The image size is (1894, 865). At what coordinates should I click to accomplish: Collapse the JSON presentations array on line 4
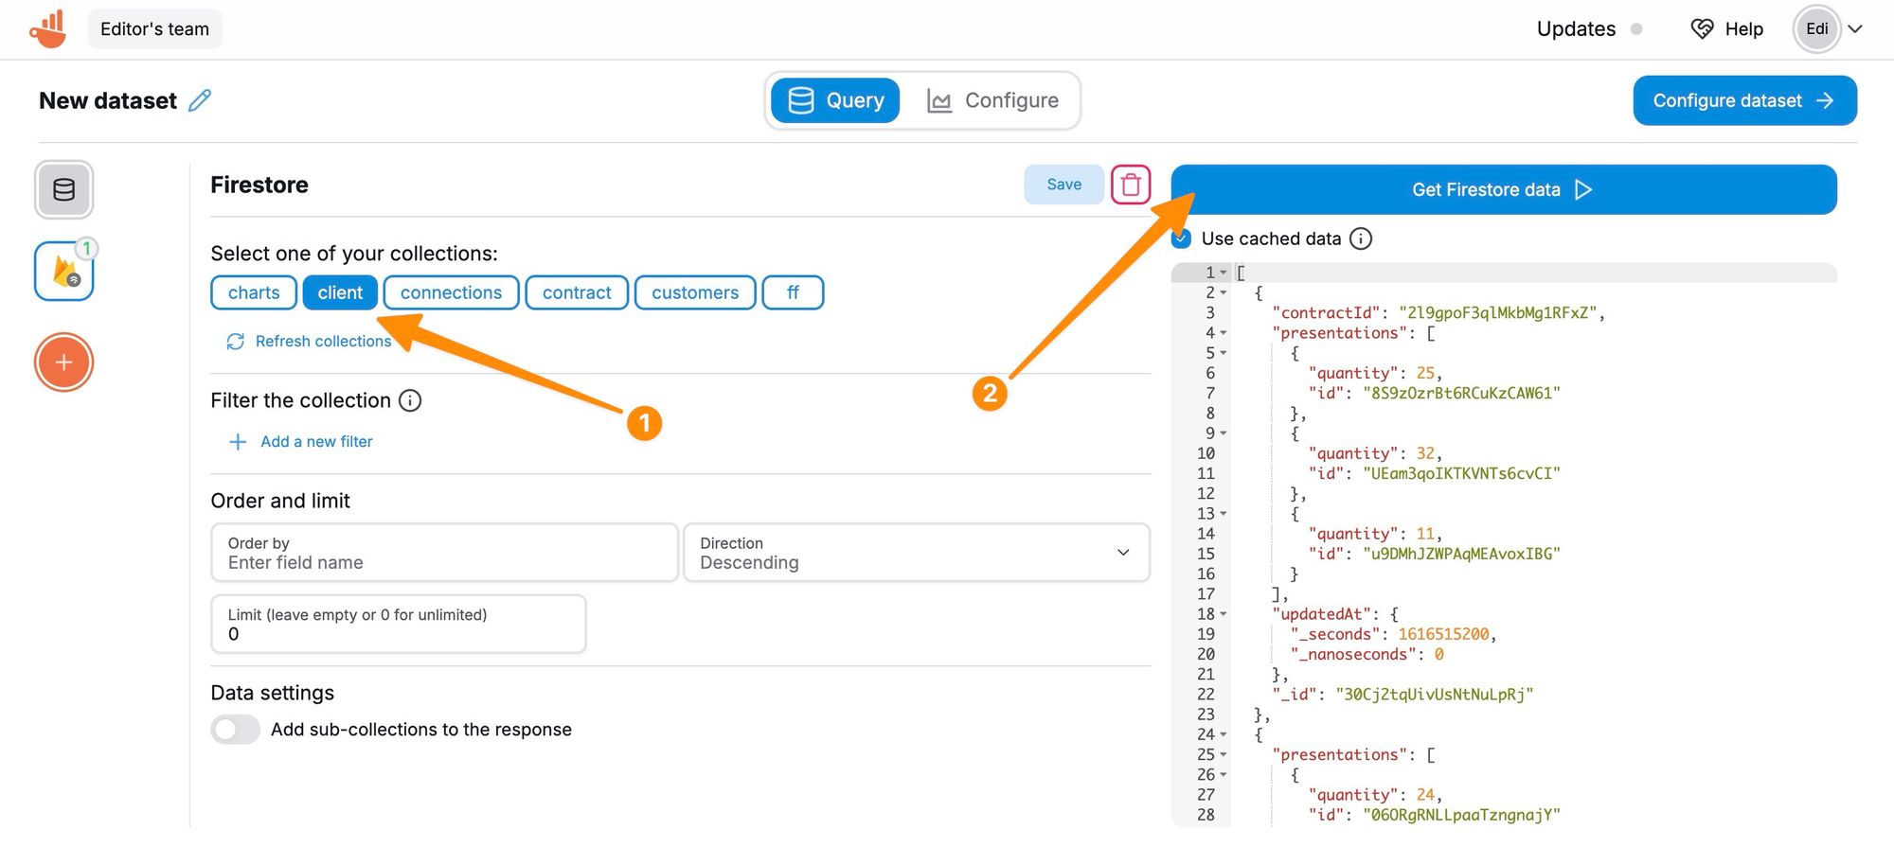[x=1224, y=333]
